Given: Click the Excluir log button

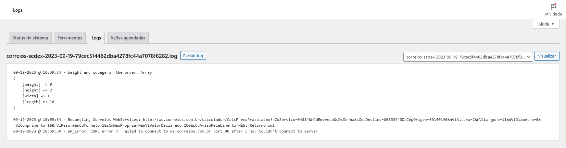Looking at the screenshot, I should 193,56.
